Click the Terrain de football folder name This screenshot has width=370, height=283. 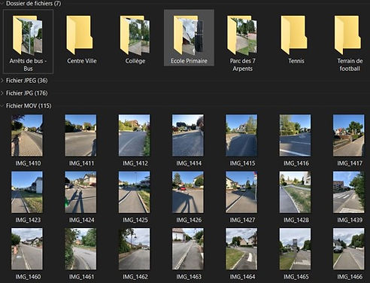[x=350, y=65]
